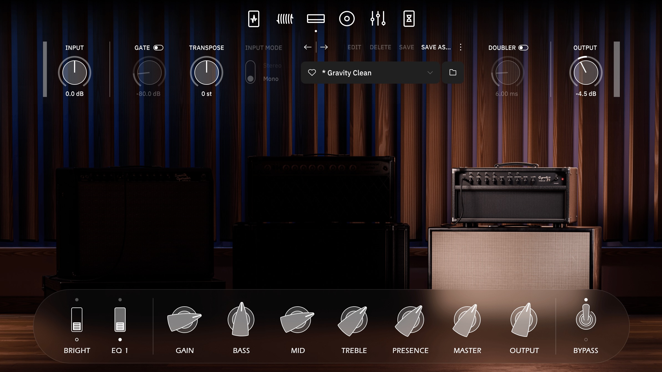Open the Gravity Clean preset dropdown

point(430,73)
